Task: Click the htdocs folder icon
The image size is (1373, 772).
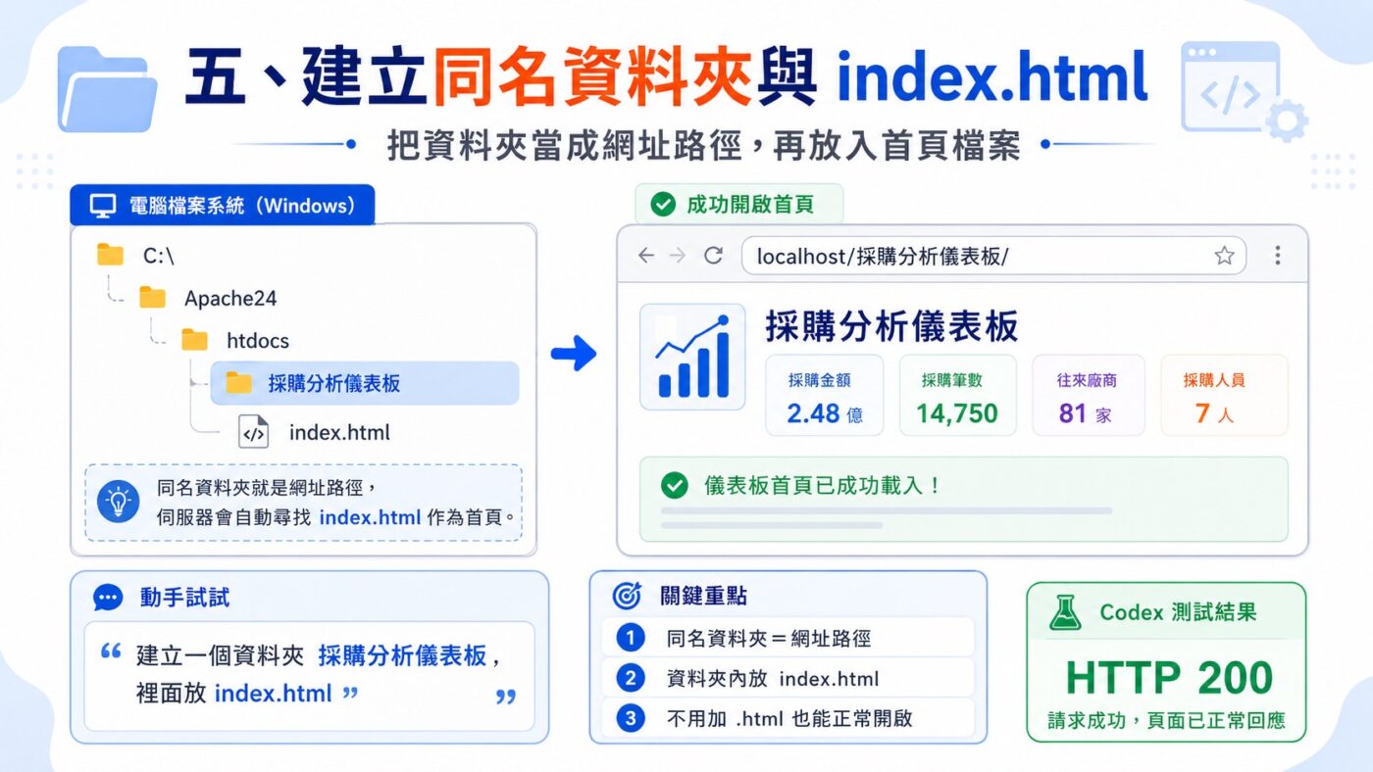Action: click(194, 340)
